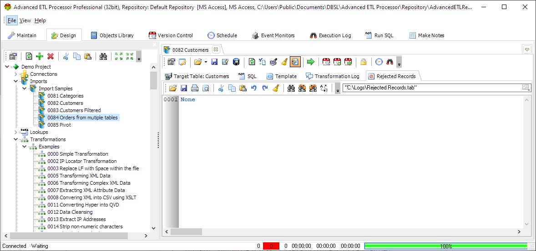Collapse the Transformations tree node
Image resolution: width=536 pixels, height=251 pixels.
pyautogui.click(x=16, y=139)
